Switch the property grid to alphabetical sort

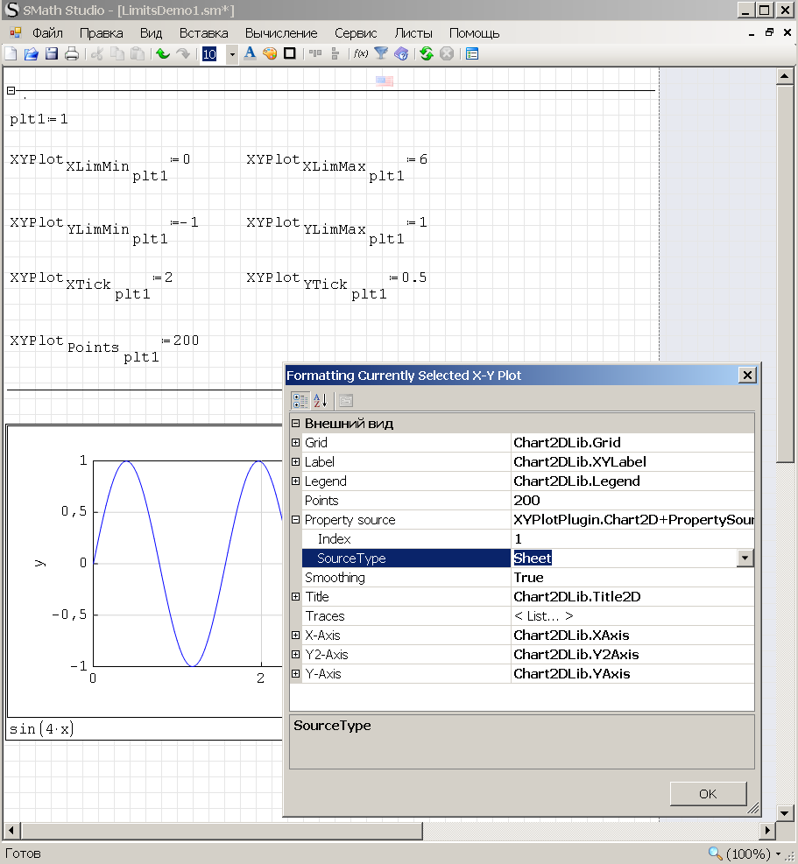(x=320, y=401)
